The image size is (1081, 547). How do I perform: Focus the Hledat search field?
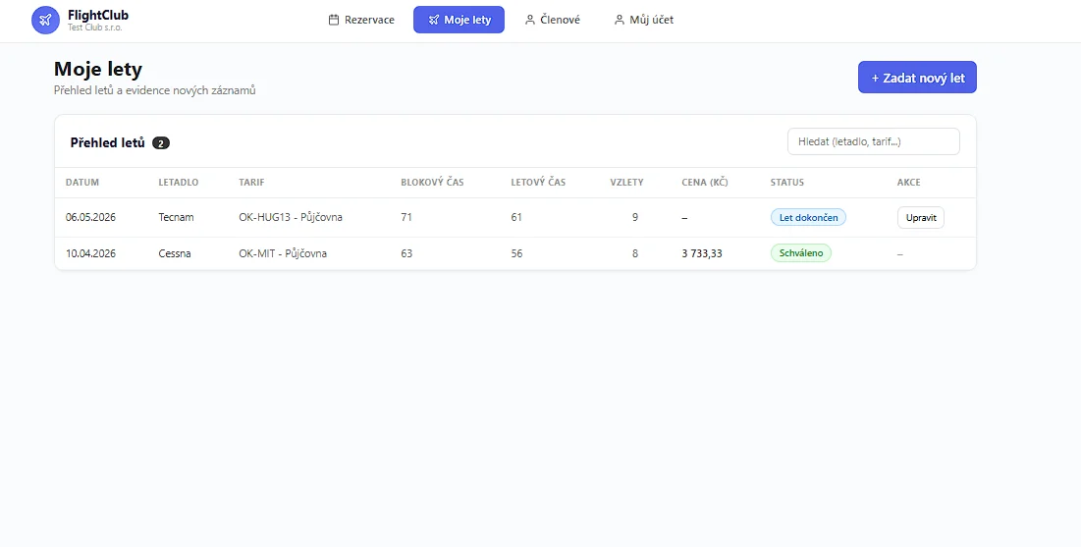[x=874, y=141]
